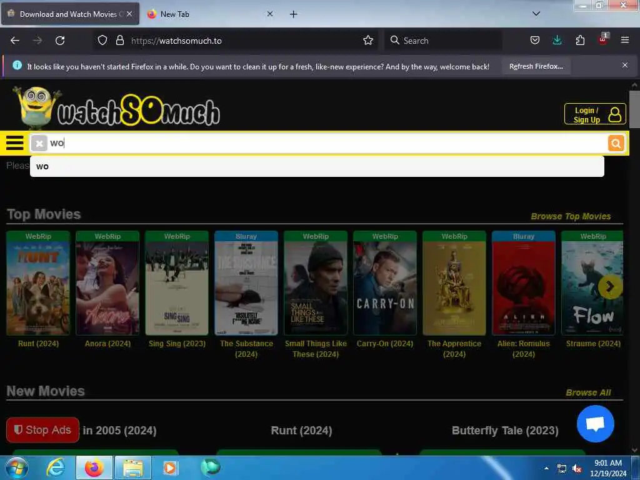Advance Top Movies carousel with right arrow
The height and width of the screenshot is (480, 640).
(610, 287)
